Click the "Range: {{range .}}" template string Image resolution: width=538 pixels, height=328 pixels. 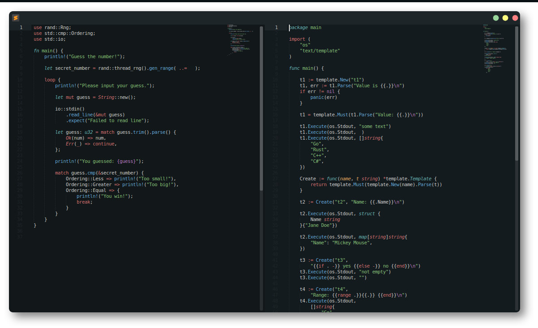click(x=359, y=295)
